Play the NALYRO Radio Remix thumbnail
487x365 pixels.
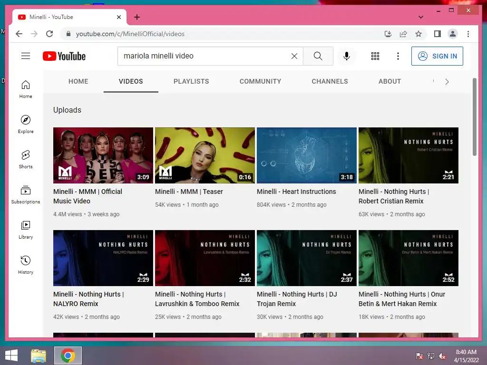[x=103, y=258]
